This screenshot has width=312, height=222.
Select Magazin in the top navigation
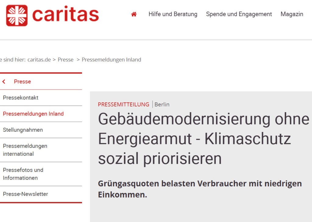pos(292,14)
